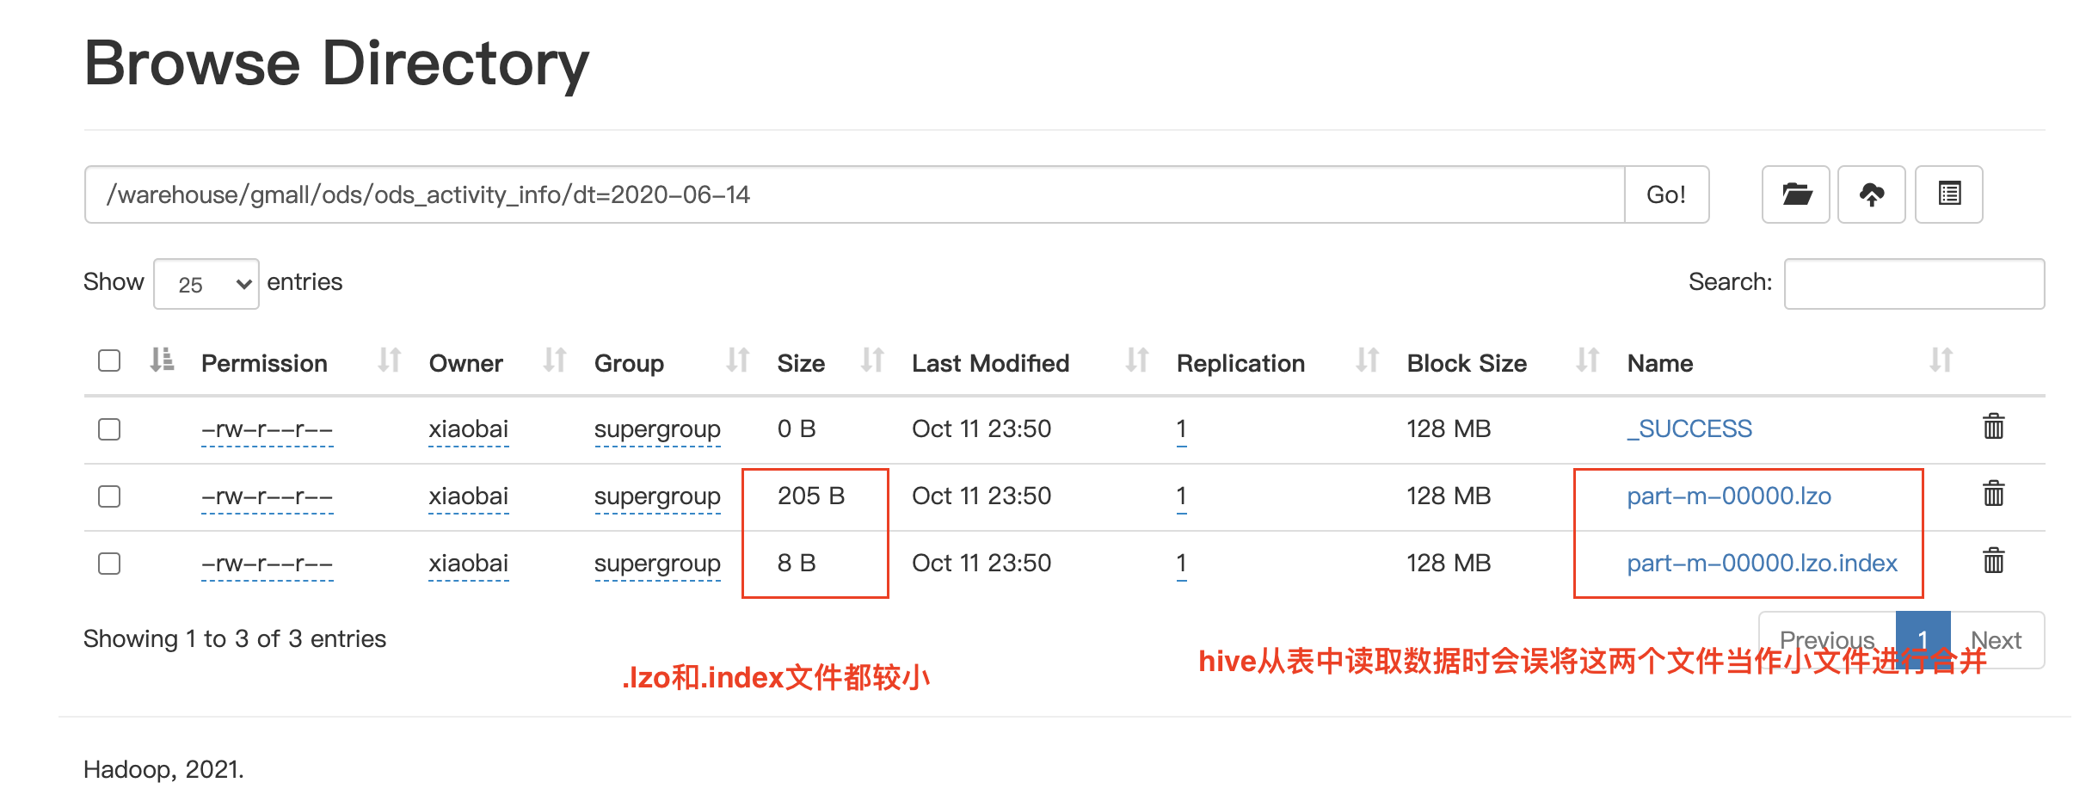
Task: Sort by Last Modified column arrows
Action: point(1137,361)
